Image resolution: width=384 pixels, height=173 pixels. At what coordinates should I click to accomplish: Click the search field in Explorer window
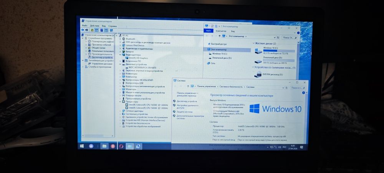290,38
